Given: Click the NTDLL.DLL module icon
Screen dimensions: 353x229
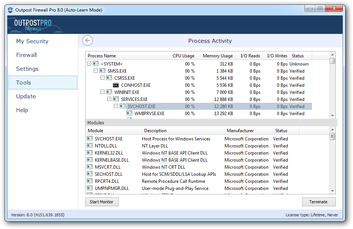Looking at the screenshot, I should click(90, 146).
